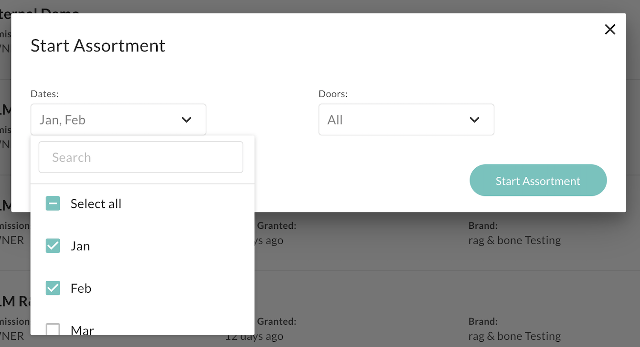Select the 'Jan' option label

click(80, 246)
